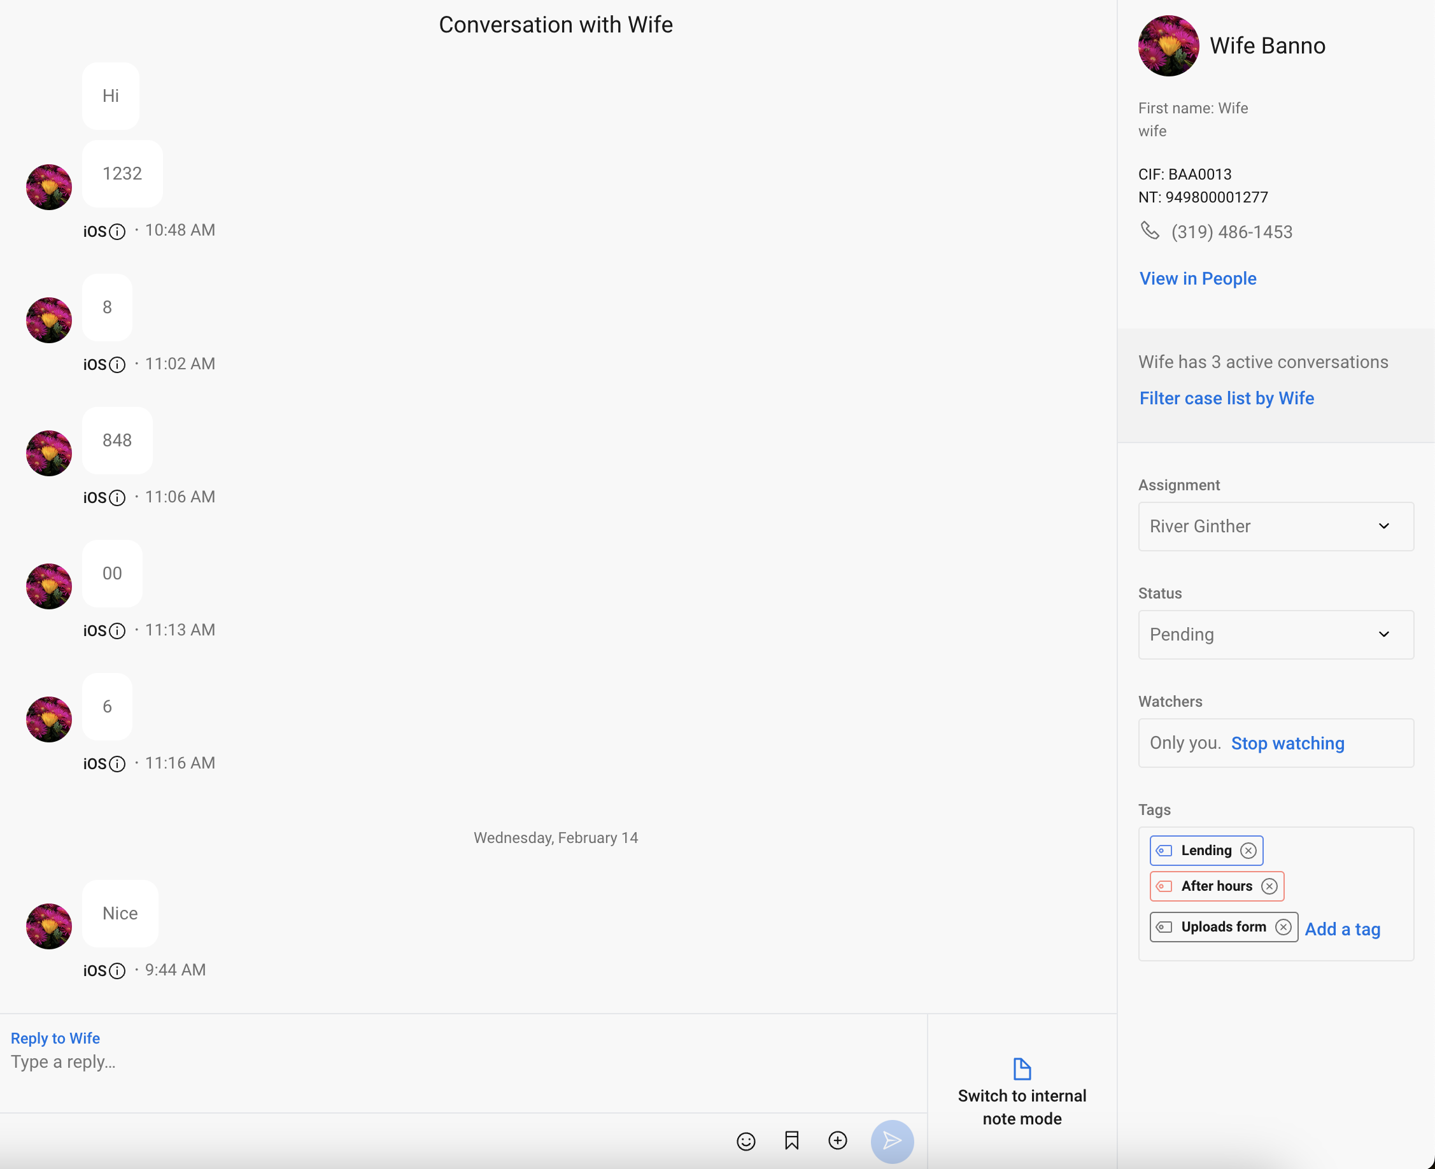Image resolution: width=1435 pixels, height=1169 pixels.
Task: Click chevron arrow in Status field
Action: point(1383,635)
